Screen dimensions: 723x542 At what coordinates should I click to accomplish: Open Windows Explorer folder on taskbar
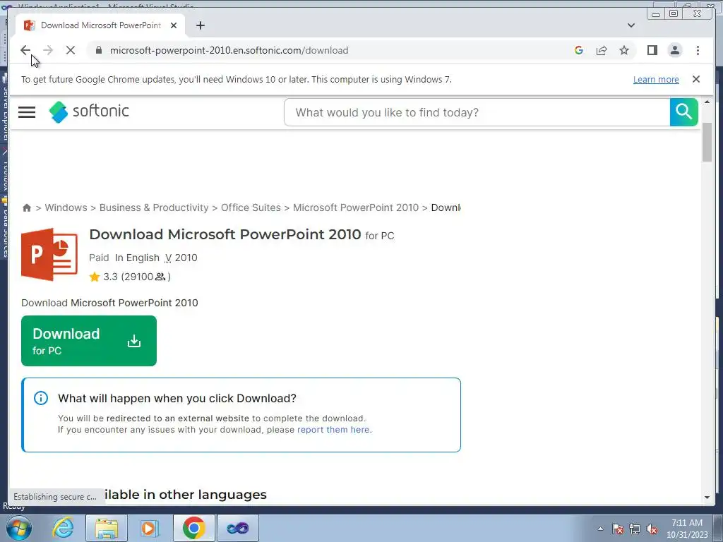point(107,528)
